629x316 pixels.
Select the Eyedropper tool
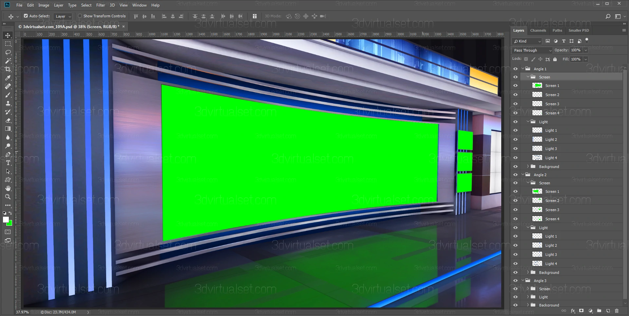8,78
